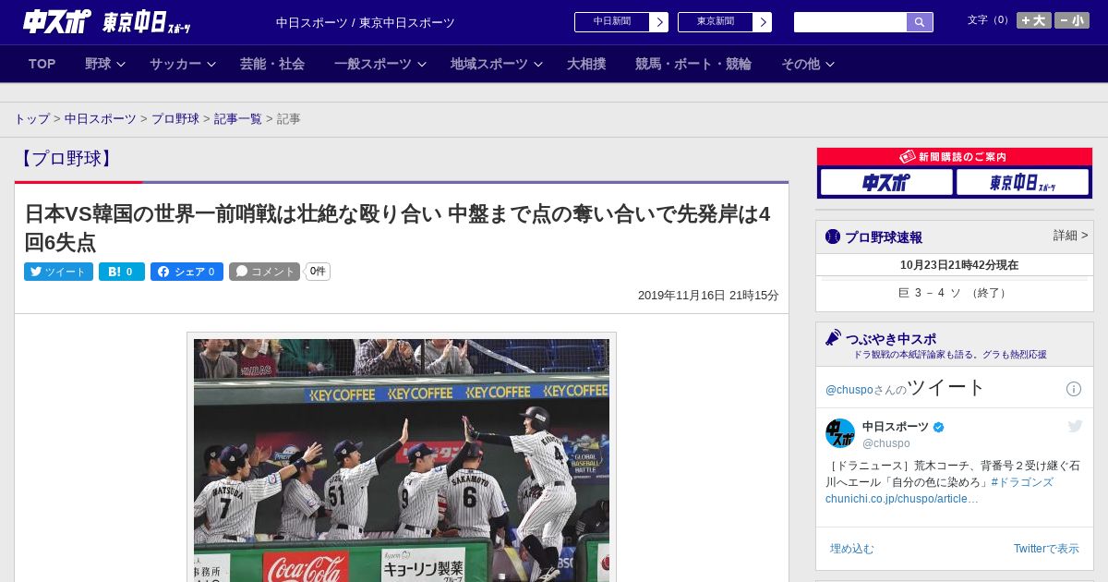
Task: Click the arrow beside 中日新聞
Action: pyautogui.click(x=659, y=22)
